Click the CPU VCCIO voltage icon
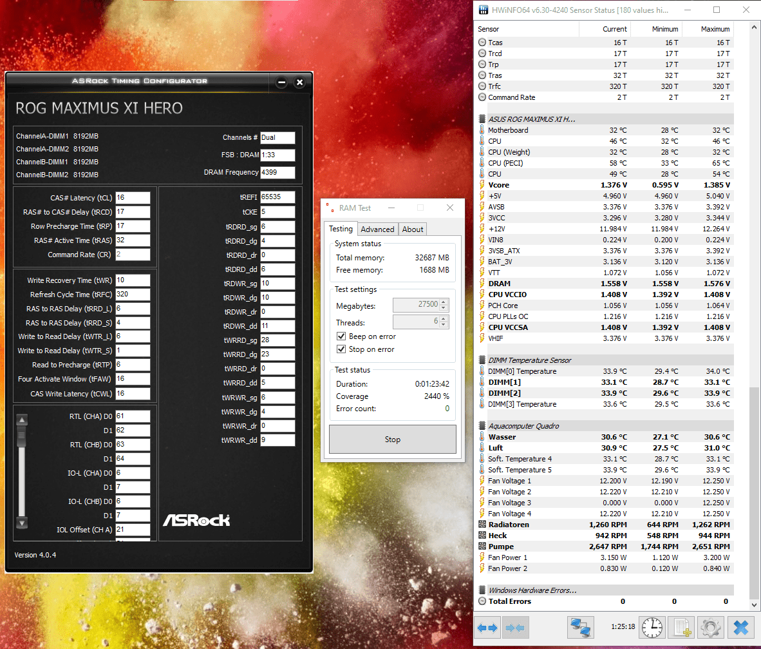 [482, 295]
